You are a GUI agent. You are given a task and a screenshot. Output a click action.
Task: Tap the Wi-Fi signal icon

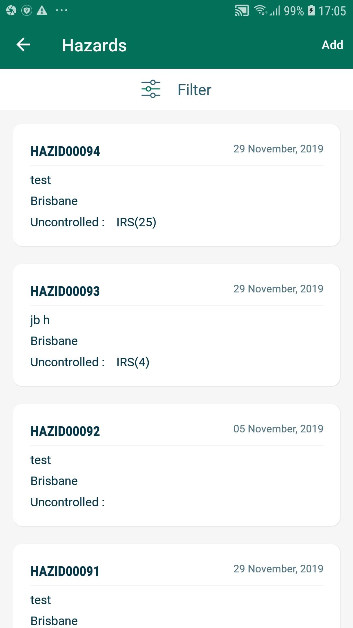pos(261,11)
